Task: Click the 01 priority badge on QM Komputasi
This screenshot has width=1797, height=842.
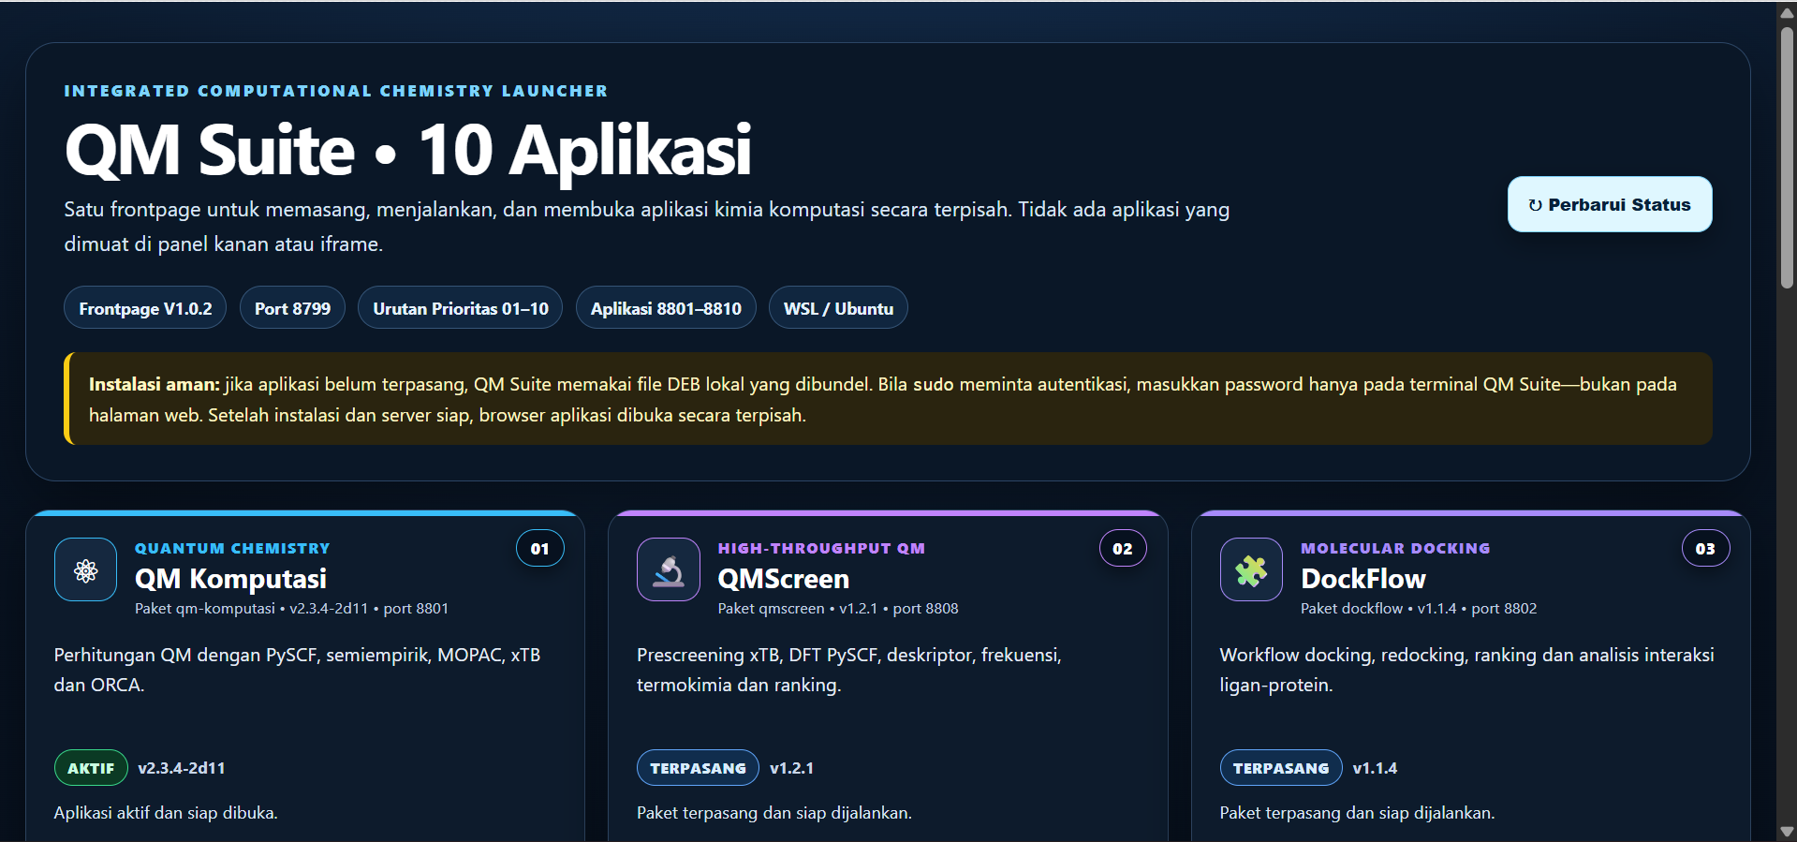Action: click(540, 549)
